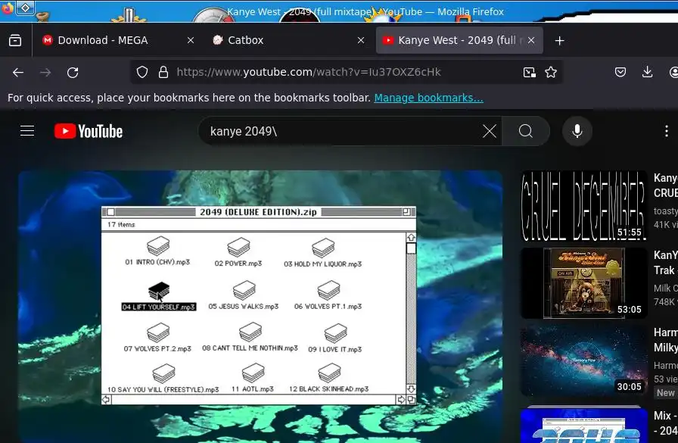Open YouTube hamburger guide menu
678x443 pixels.
(x=27, y=131)
